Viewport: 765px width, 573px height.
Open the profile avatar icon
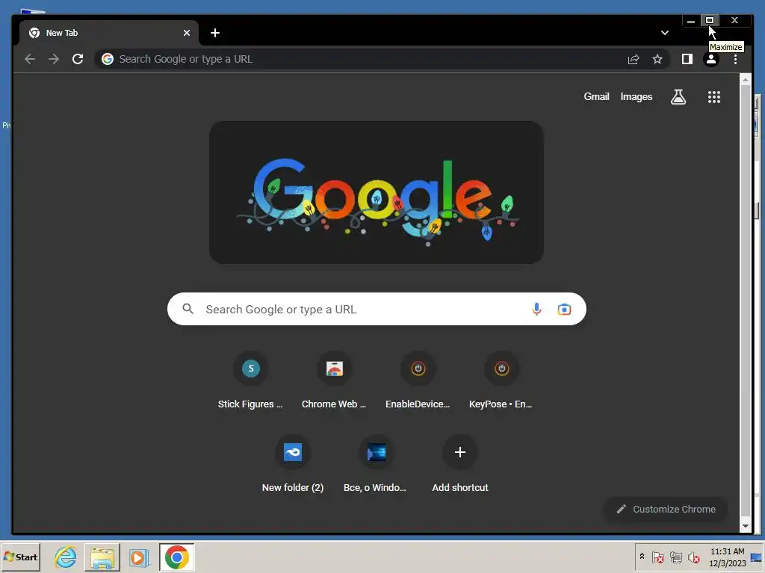tap(711, 59)
